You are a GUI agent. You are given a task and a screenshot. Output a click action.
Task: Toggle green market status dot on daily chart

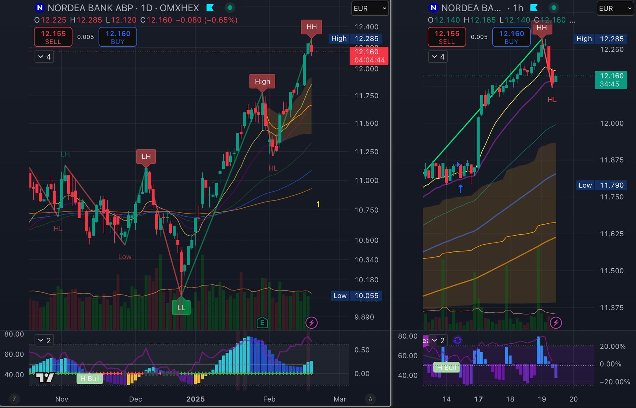point(230,8)
